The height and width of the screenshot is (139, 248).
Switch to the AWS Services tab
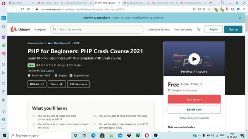50,3
